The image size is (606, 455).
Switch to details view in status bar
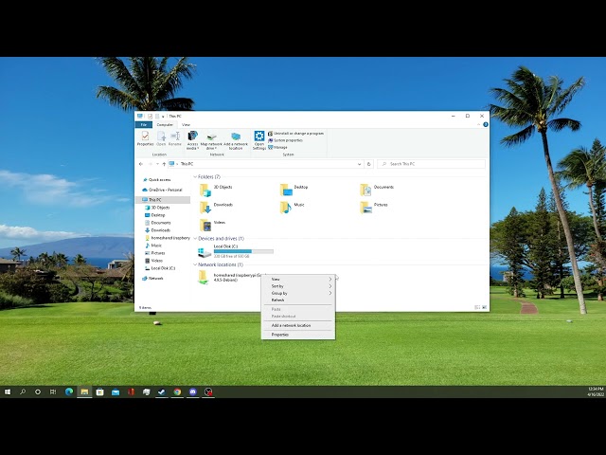point(477,307)
